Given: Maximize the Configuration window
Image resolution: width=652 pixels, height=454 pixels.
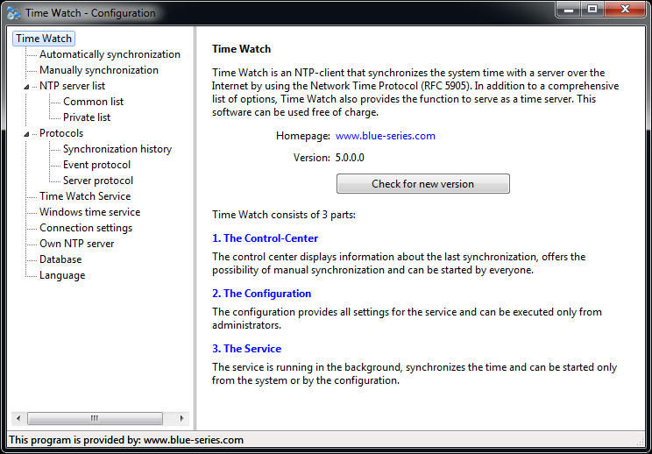Looking at the screenshot, I should [x=592, y=10].
